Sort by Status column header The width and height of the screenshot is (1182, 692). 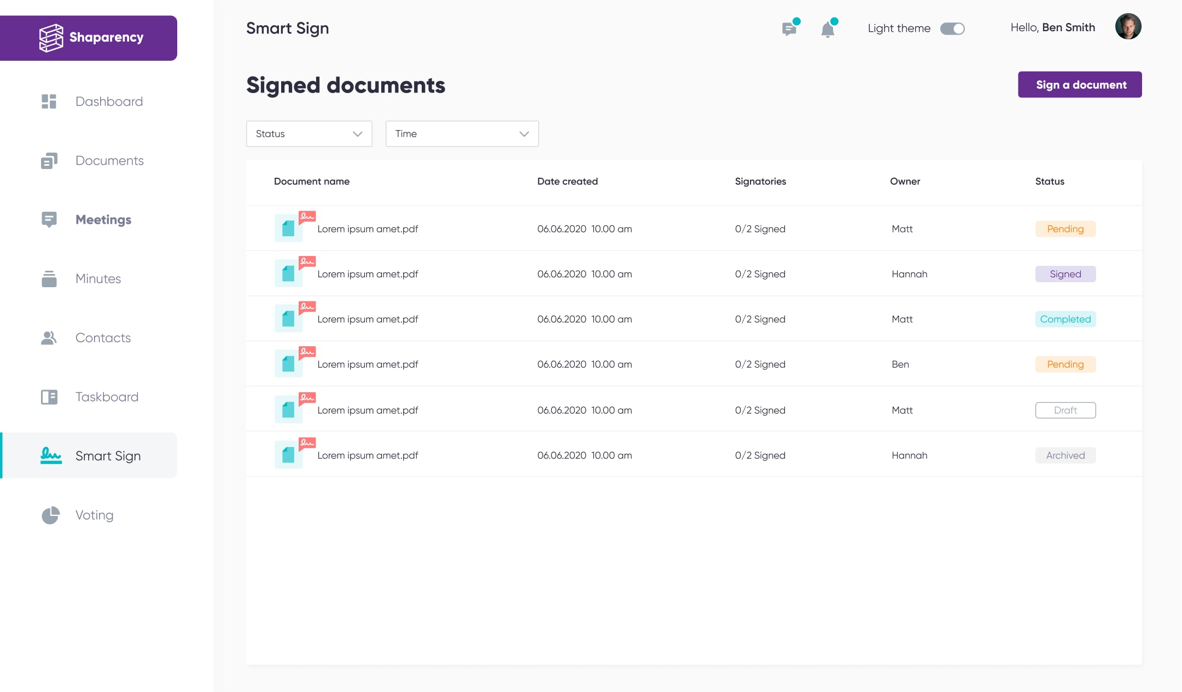pos(1050,182)
